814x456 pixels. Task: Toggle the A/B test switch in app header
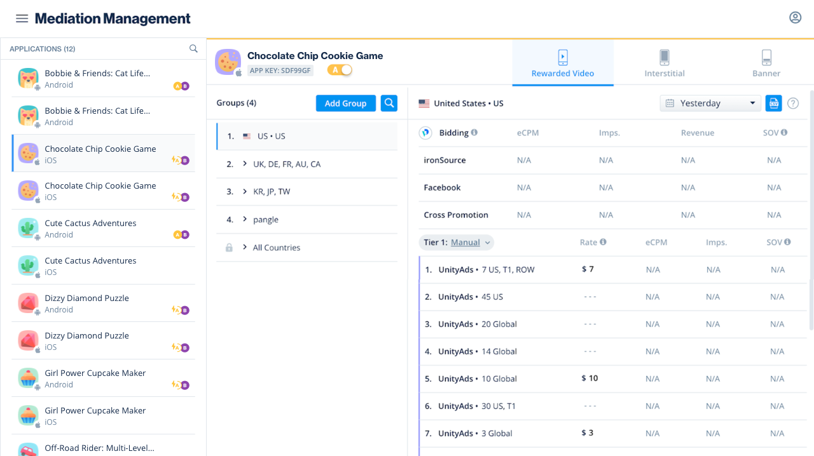[340, 70]
